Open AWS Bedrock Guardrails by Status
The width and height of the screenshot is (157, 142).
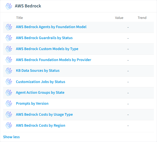pos(44,38)
